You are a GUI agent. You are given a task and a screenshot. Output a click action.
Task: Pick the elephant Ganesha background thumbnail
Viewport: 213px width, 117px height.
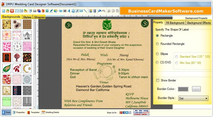17,57
